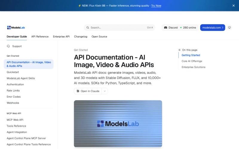Open the Try Now banner link
Screen dimensions: 239x149
click(x=156, y=6)
